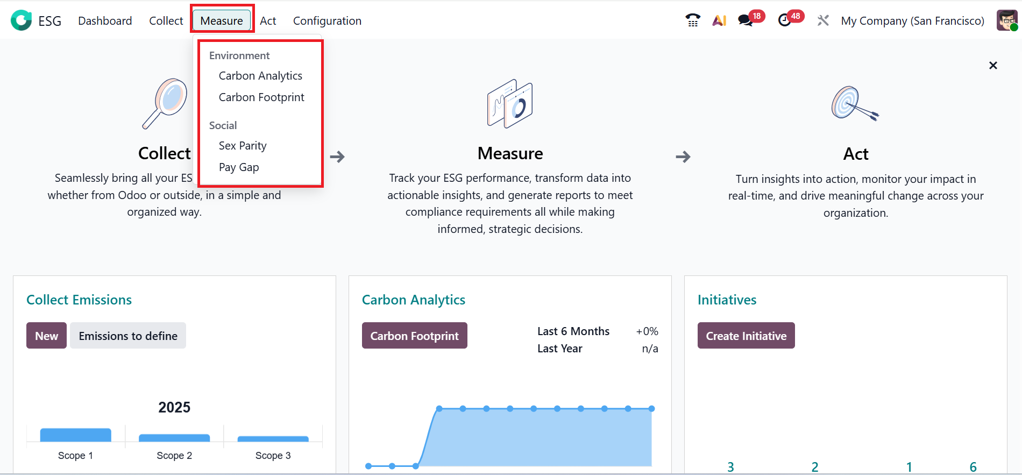View the activities clock icon
Image resolution: width=1022 pixels, height=475 pixels.
(x=785, y=20)
